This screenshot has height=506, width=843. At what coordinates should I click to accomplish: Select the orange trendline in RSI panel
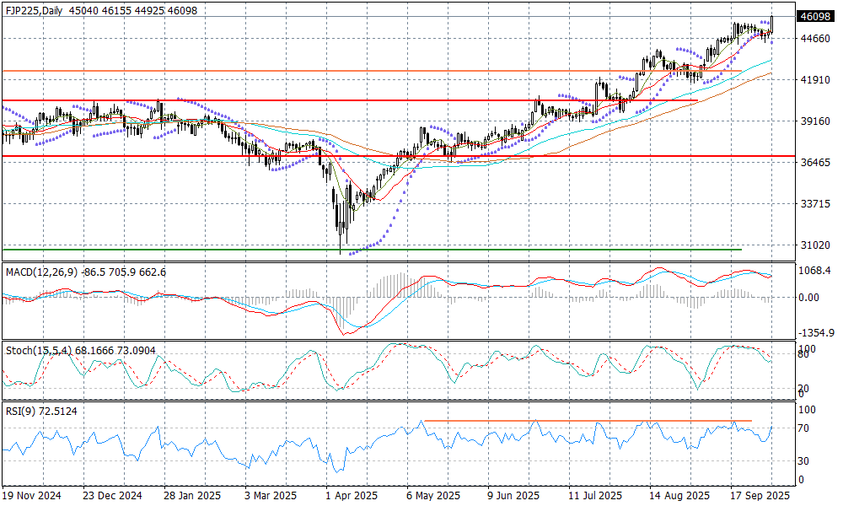[x=590, y=420]
